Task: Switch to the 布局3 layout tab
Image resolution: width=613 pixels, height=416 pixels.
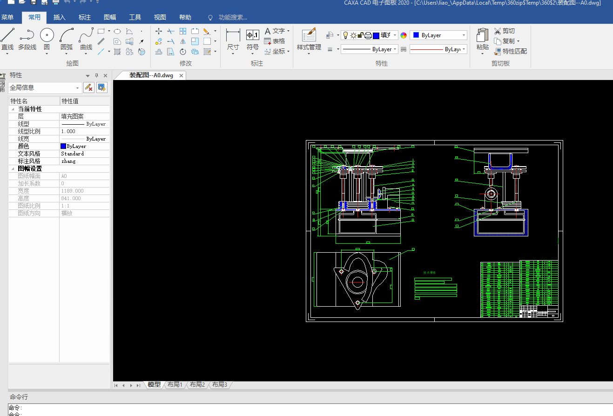Action: [220, 385]
